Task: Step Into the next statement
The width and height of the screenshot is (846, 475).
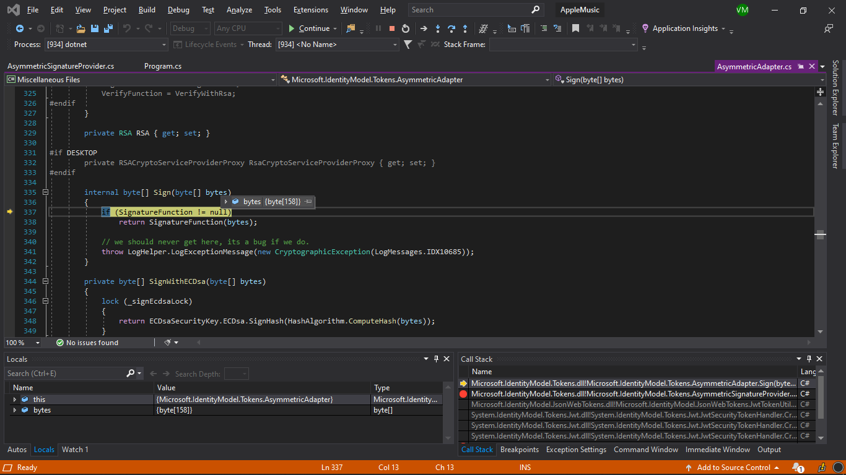Action: pos(438,28)
